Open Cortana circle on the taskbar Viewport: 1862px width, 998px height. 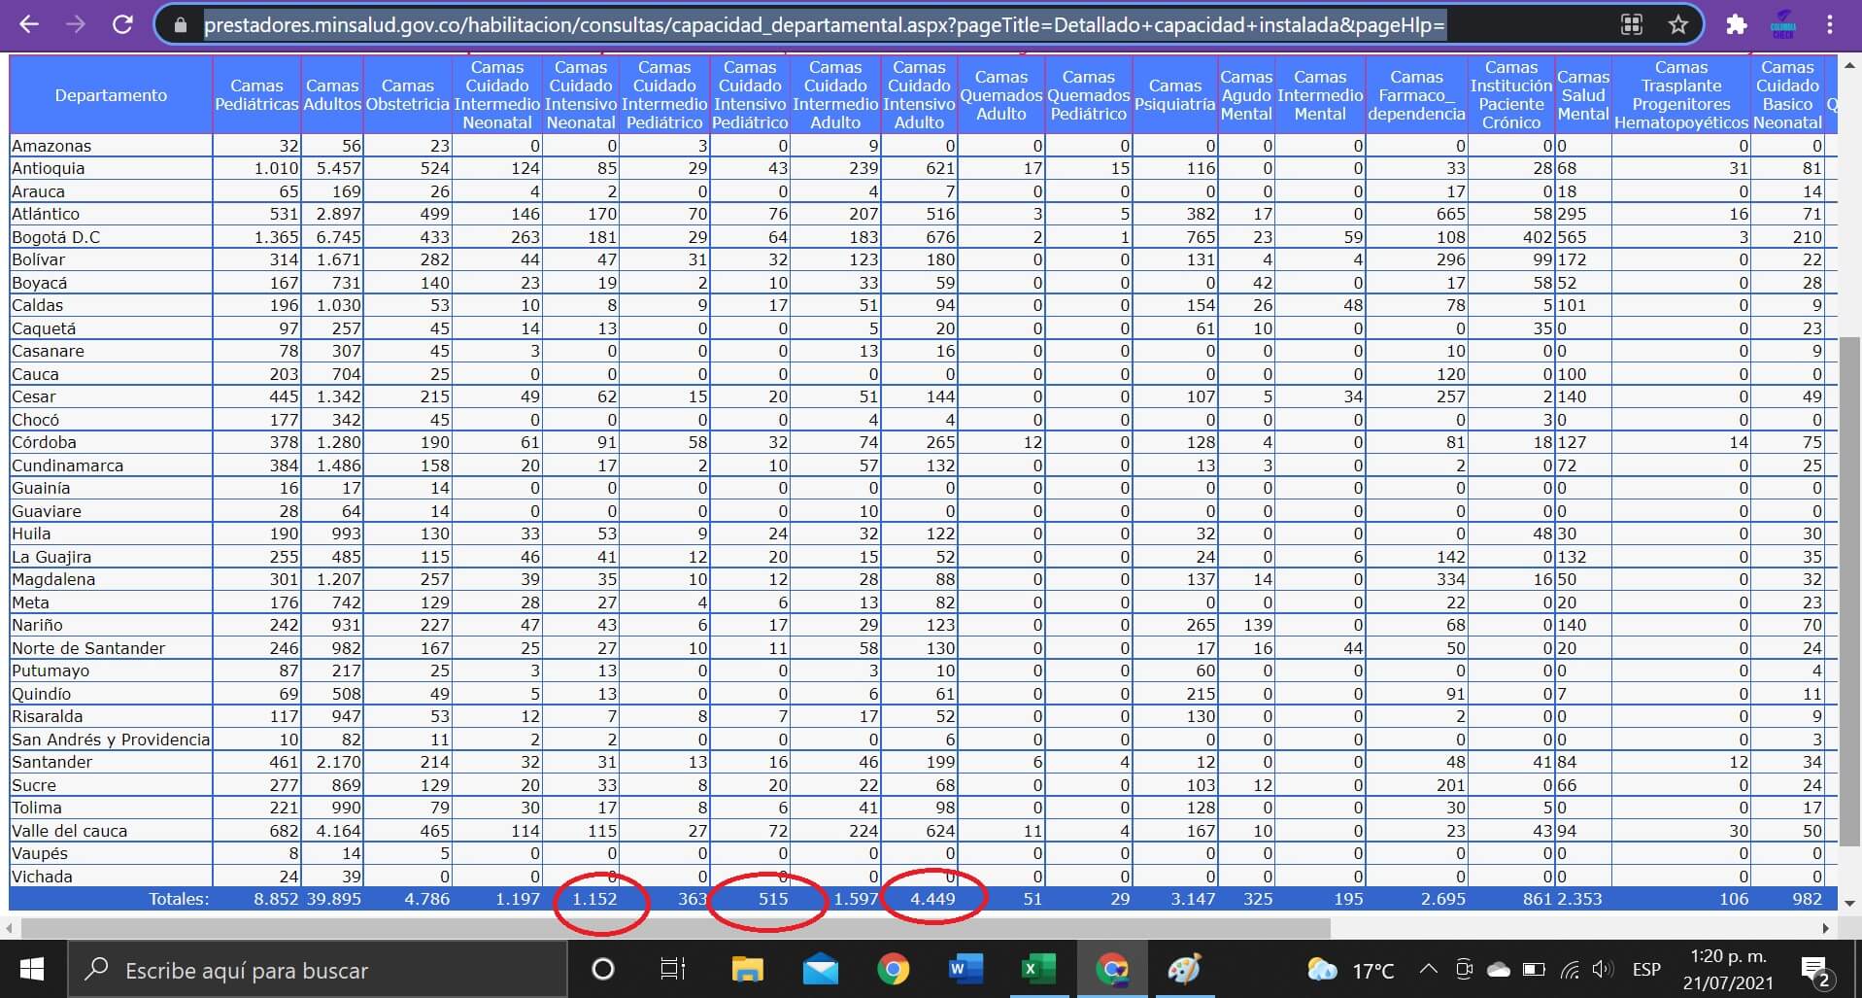602,969
